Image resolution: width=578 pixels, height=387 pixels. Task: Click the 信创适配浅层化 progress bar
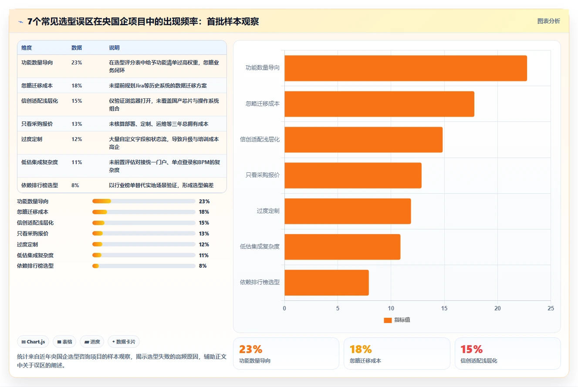[144, 223]
